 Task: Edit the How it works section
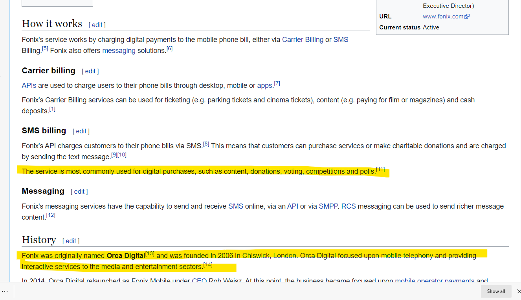(97, 25)
